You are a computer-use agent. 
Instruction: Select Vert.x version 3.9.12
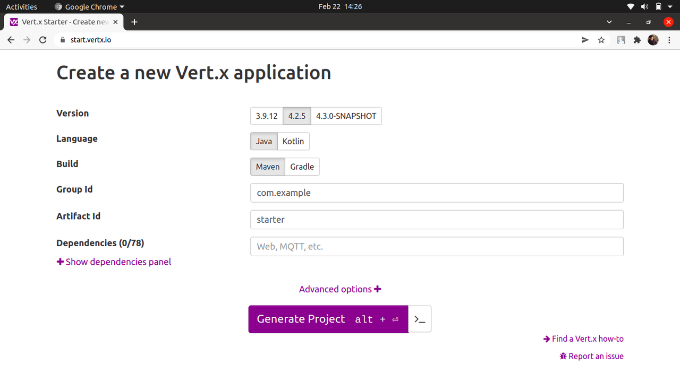[x=267, y=116]
